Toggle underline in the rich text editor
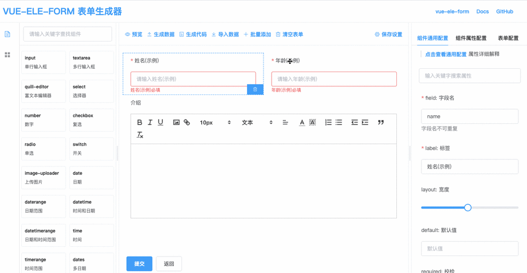 pyautogui.click(x=160, y=122)
